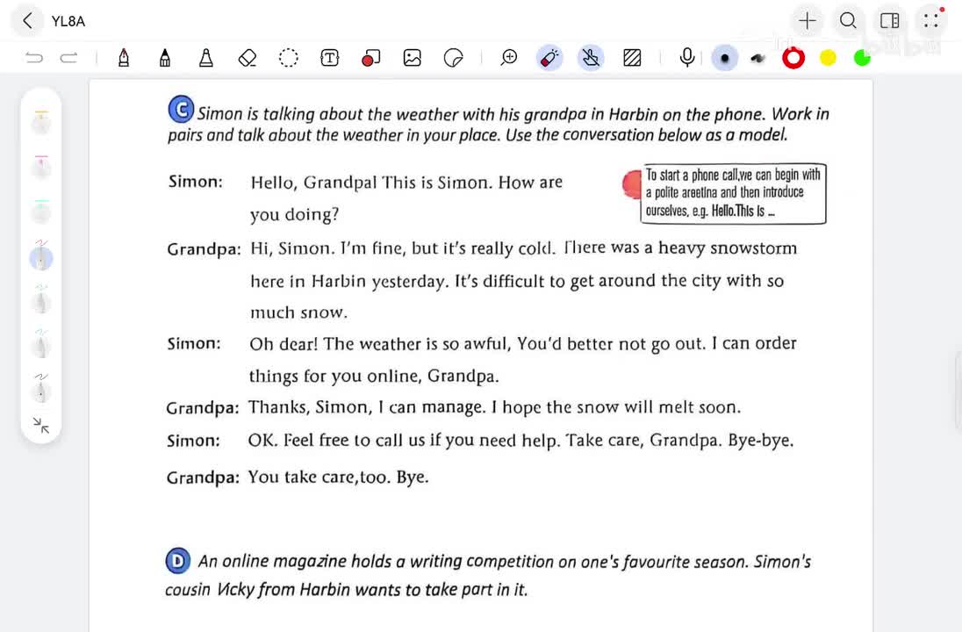Click the phone call tip box
The width and height of the screenshot is (962, 632).
[x=733, y=193]
